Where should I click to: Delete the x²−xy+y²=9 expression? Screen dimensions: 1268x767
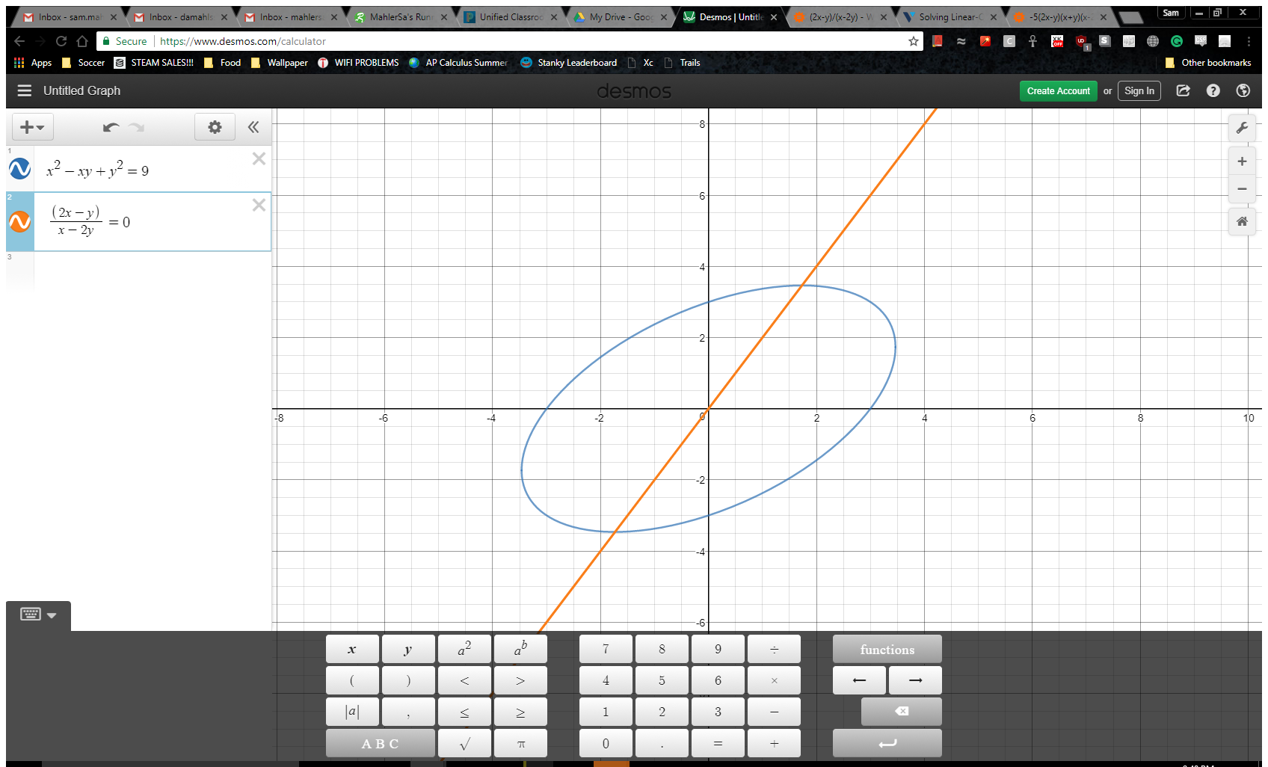pyautogui.click(x=259, y=158)
